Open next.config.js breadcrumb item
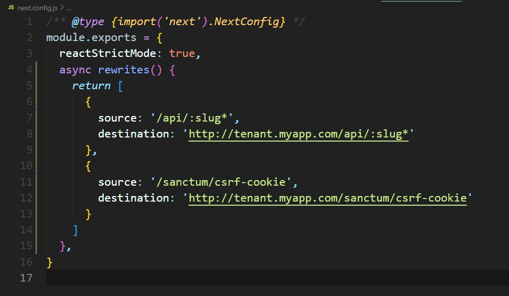 (37, 8)
